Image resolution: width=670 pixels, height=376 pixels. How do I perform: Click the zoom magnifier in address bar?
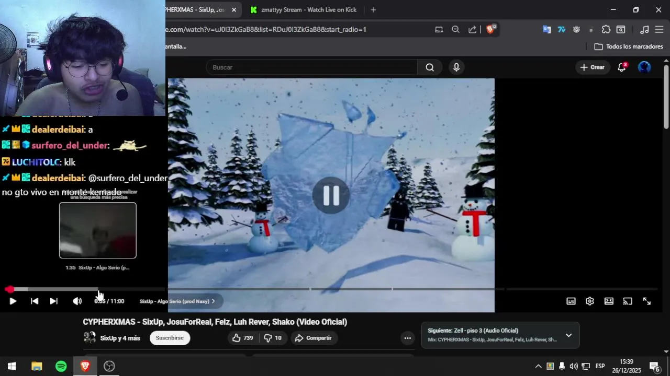click(x=455, y=30)
